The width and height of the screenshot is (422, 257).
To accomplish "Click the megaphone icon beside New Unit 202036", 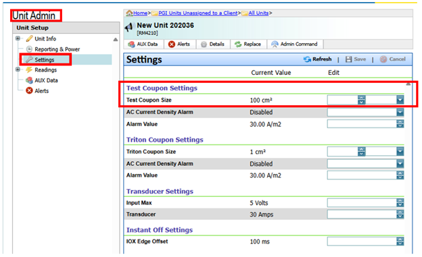I will (129, 27).
